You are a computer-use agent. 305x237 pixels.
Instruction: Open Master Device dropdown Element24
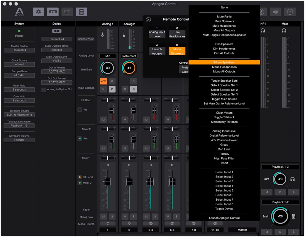click(19, 50)
